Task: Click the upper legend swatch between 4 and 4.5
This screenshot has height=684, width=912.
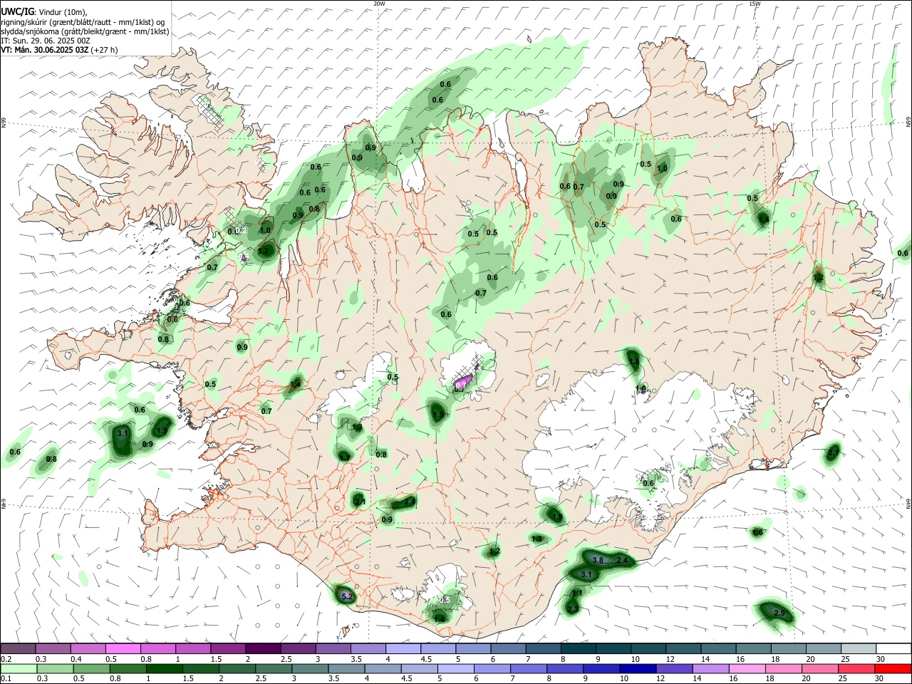Action: point(403,648)
